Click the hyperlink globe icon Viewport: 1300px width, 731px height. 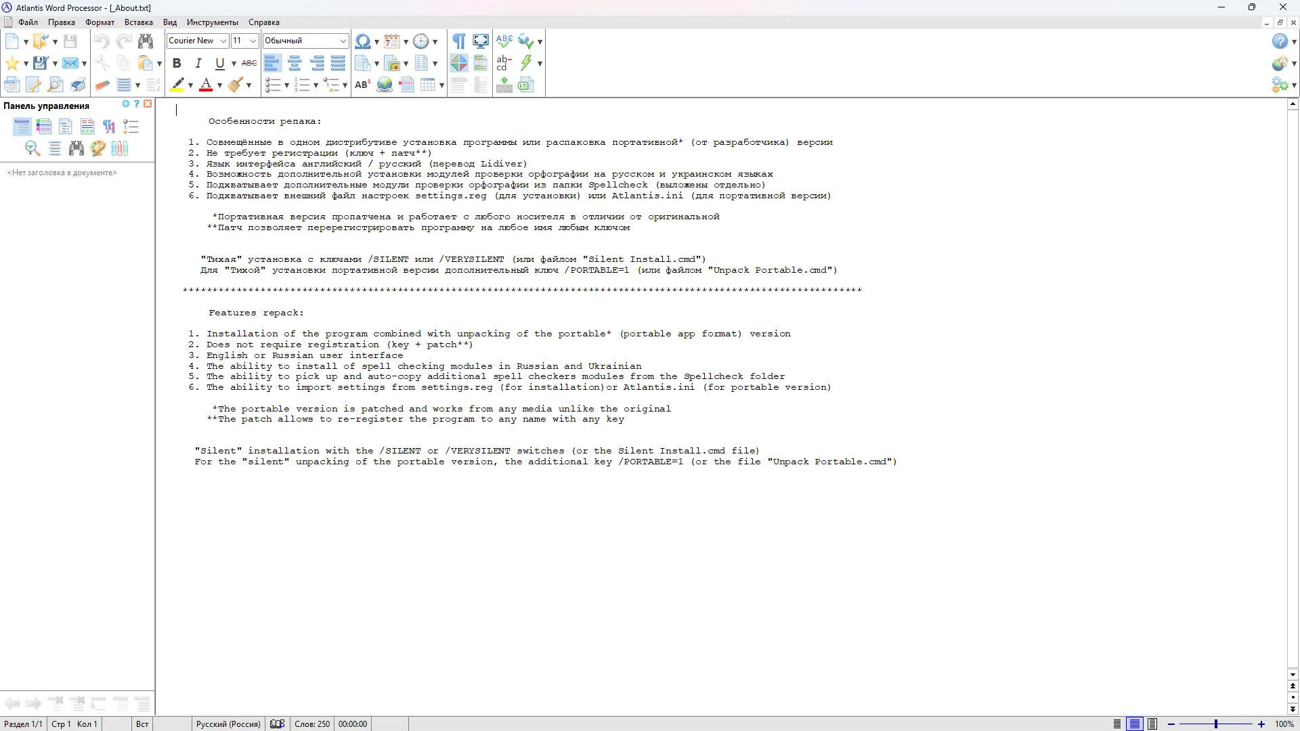pos(385,85)
